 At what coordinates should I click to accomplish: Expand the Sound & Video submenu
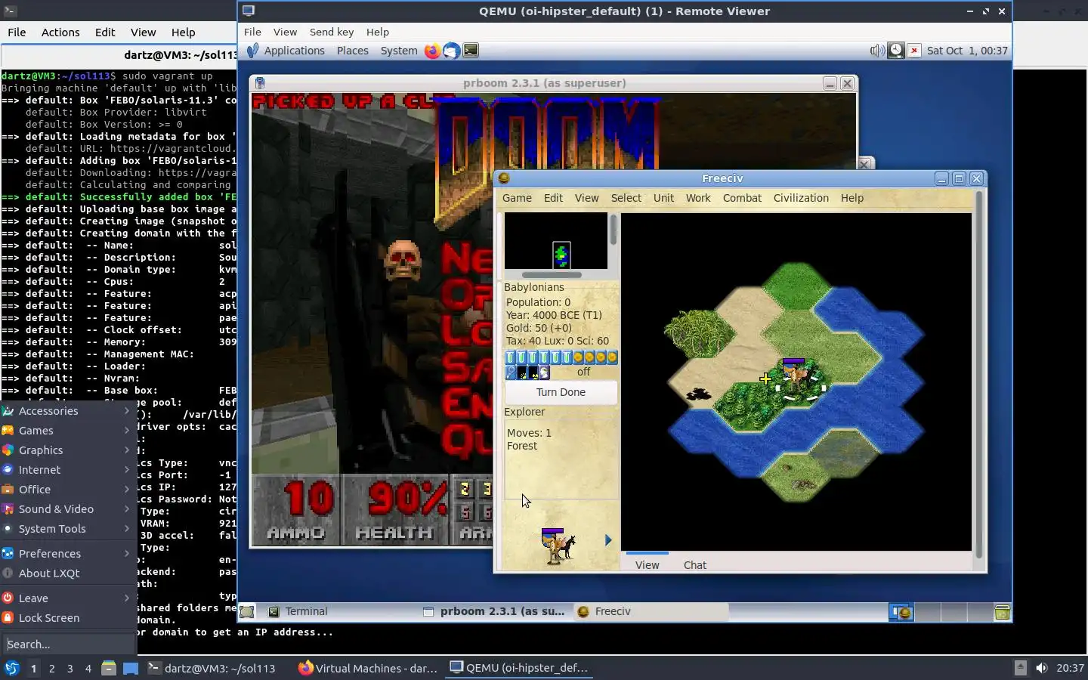[67, 509]
